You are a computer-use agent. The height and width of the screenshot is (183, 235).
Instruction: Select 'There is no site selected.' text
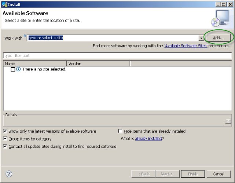tap(44, 69)
